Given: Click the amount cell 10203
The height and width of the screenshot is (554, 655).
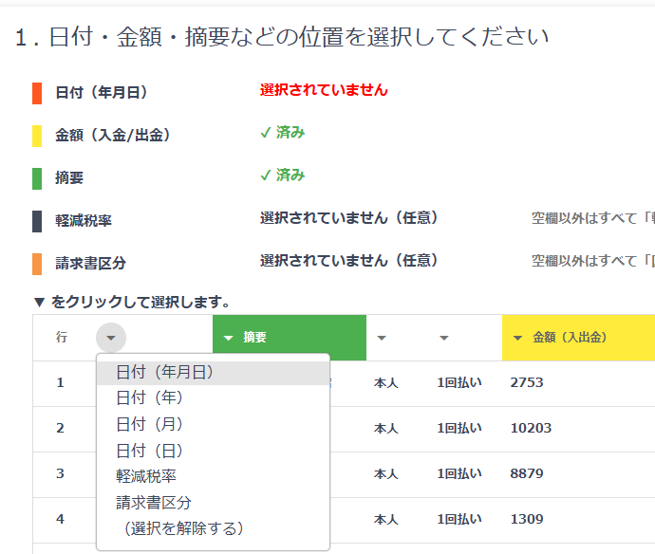Looking at the screenshot, I should pos(531,428).
